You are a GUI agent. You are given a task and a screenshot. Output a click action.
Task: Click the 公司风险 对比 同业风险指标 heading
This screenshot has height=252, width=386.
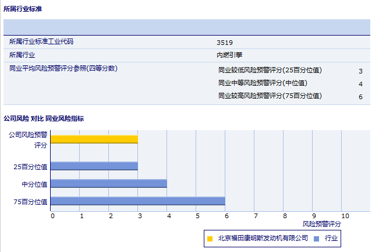click(x=44, y=118)
